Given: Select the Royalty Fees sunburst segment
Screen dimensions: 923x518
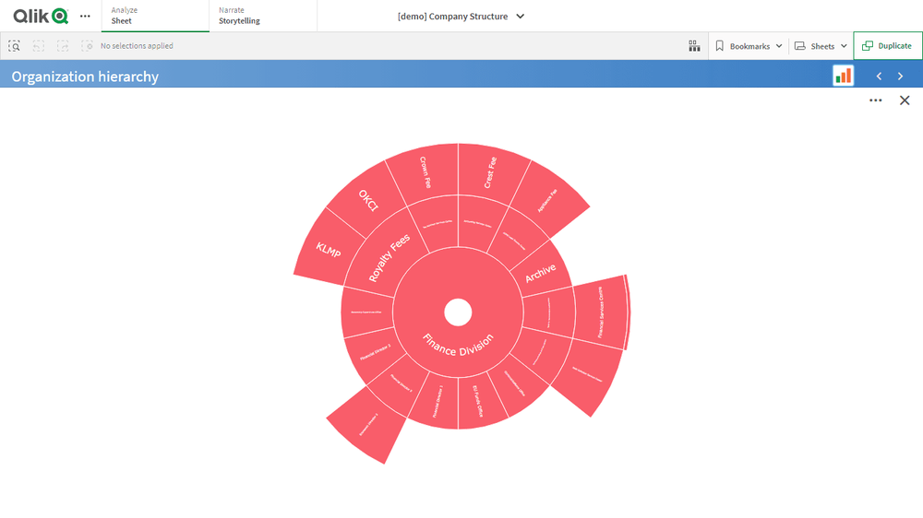Looking at the screenshot, I should point(388,258).
